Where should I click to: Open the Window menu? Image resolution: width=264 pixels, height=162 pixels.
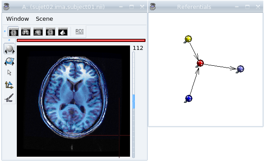[x=18, y=19]
